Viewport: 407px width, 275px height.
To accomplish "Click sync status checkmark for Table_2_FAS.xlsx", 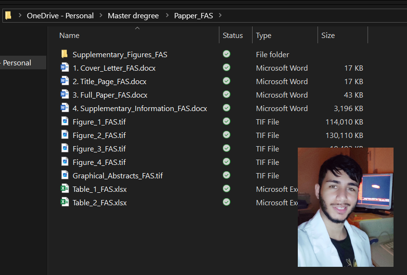I will (x=227, y=202).
